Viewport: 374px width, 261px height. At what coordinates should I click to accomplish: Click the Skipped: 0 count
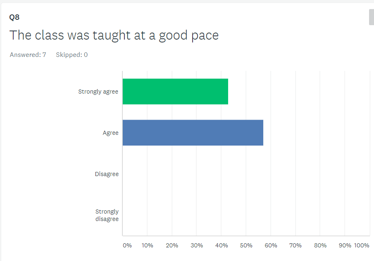[71, 55]
